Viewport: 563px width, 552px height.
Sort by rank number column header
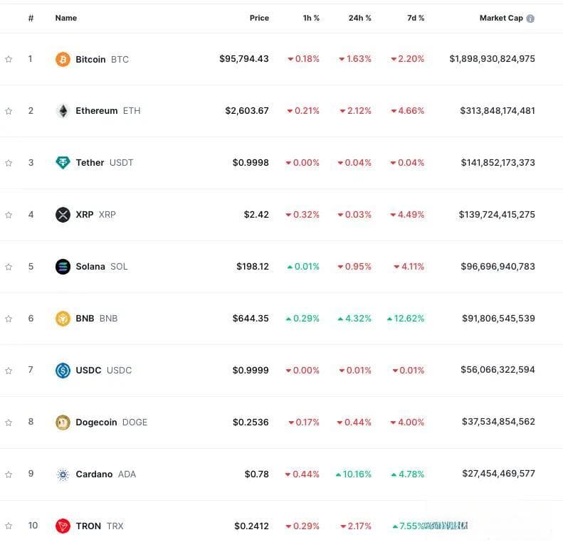pos(31,18)
